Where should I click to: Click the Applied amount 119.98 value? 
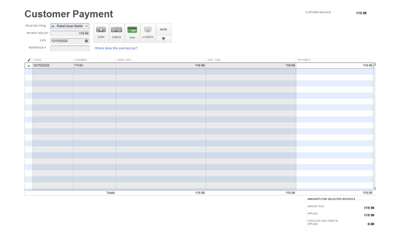pyautogui.click(x=369, y=215)
